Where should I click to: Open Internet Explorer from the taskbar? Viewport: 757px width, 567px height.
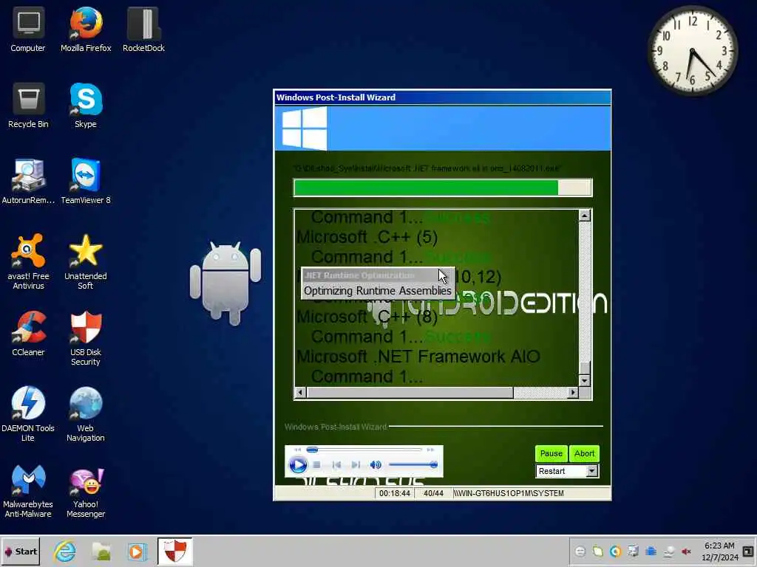(x=65, y=551)
